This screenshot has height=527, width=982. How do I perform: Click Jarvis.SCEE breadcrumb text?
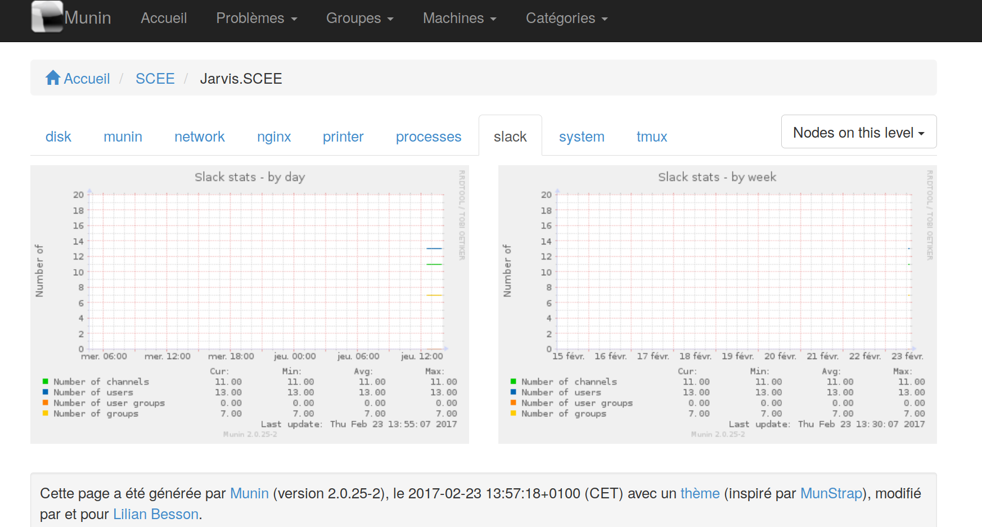click(241, 79)
